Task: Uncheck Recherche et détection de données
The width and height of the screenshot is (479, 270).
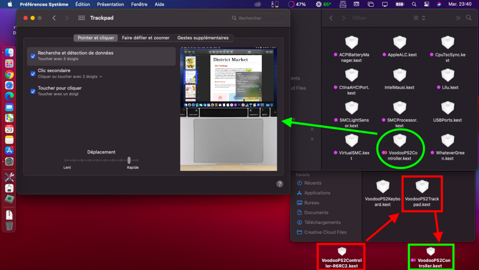Action: coord(33,56)
